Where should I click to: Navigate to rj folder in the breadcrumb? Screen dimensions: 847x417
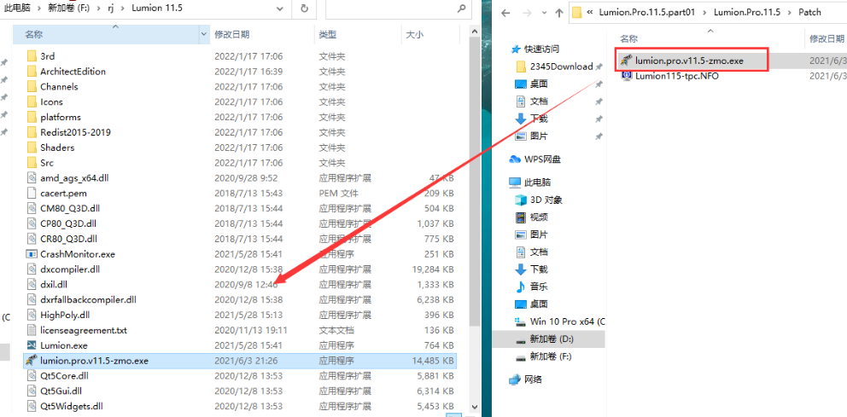(x=107, y=9)
